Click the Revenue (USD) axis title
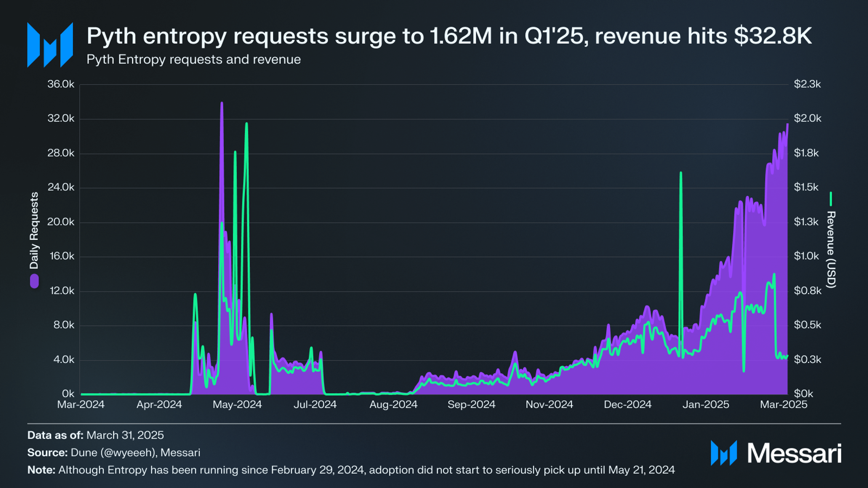This screenshot has height=488, width=868. click(831, 249)
